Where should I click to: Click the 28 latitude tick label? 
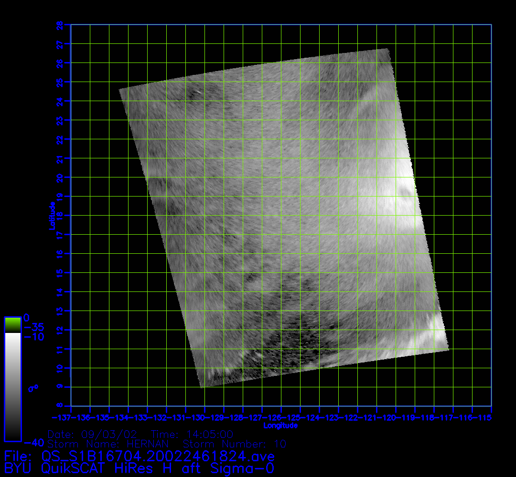(60, 25)
